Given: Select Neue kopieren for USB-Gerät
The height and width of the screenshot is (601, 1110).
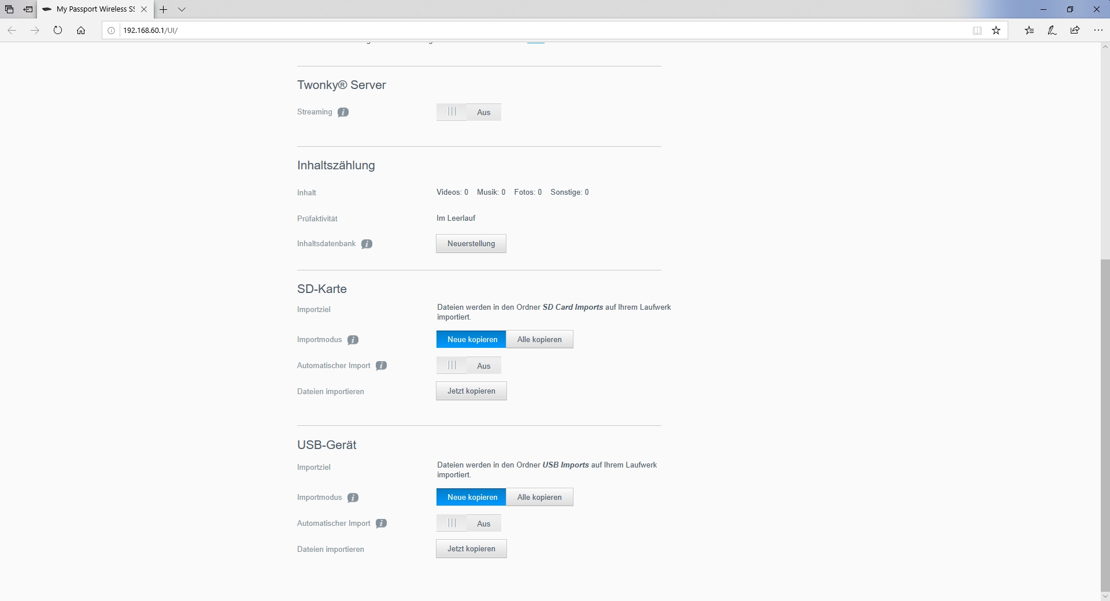Looking at the screenshot, I should [x=471, y=498].
